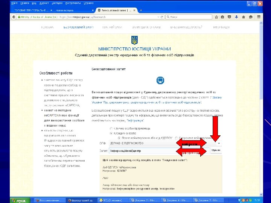
Task: Open БЕЗКОШТОВНИЙ ЗАПИТ in the site navigation
Action: pos(78,27)
